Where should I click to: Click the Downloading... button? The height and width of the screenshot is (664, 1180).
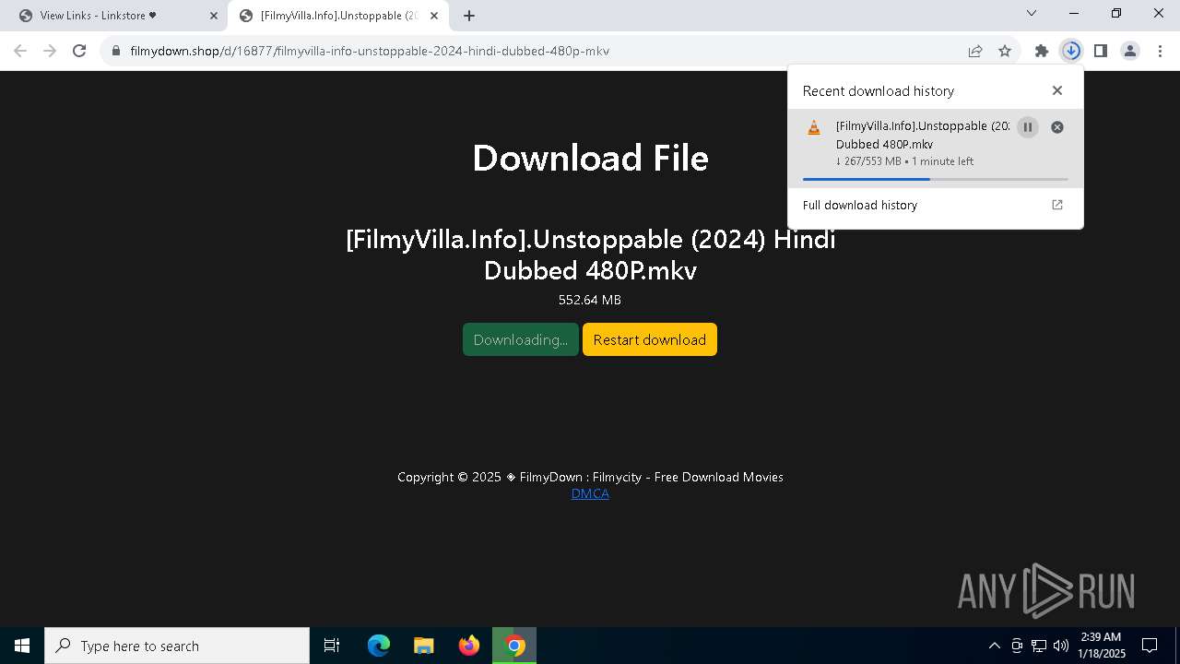521,339
